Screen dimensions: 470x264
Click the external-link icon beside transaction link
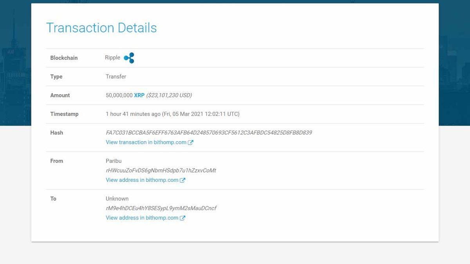click(x=191, y=142)
